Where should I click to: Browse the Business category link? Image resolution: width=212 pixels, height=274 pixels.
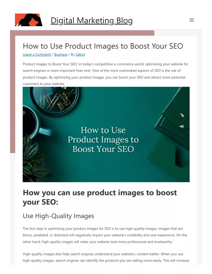pos(61,54)
